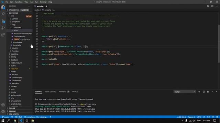Collapse the Http folder
Screen dimensions: 220x123
(13, 25)
